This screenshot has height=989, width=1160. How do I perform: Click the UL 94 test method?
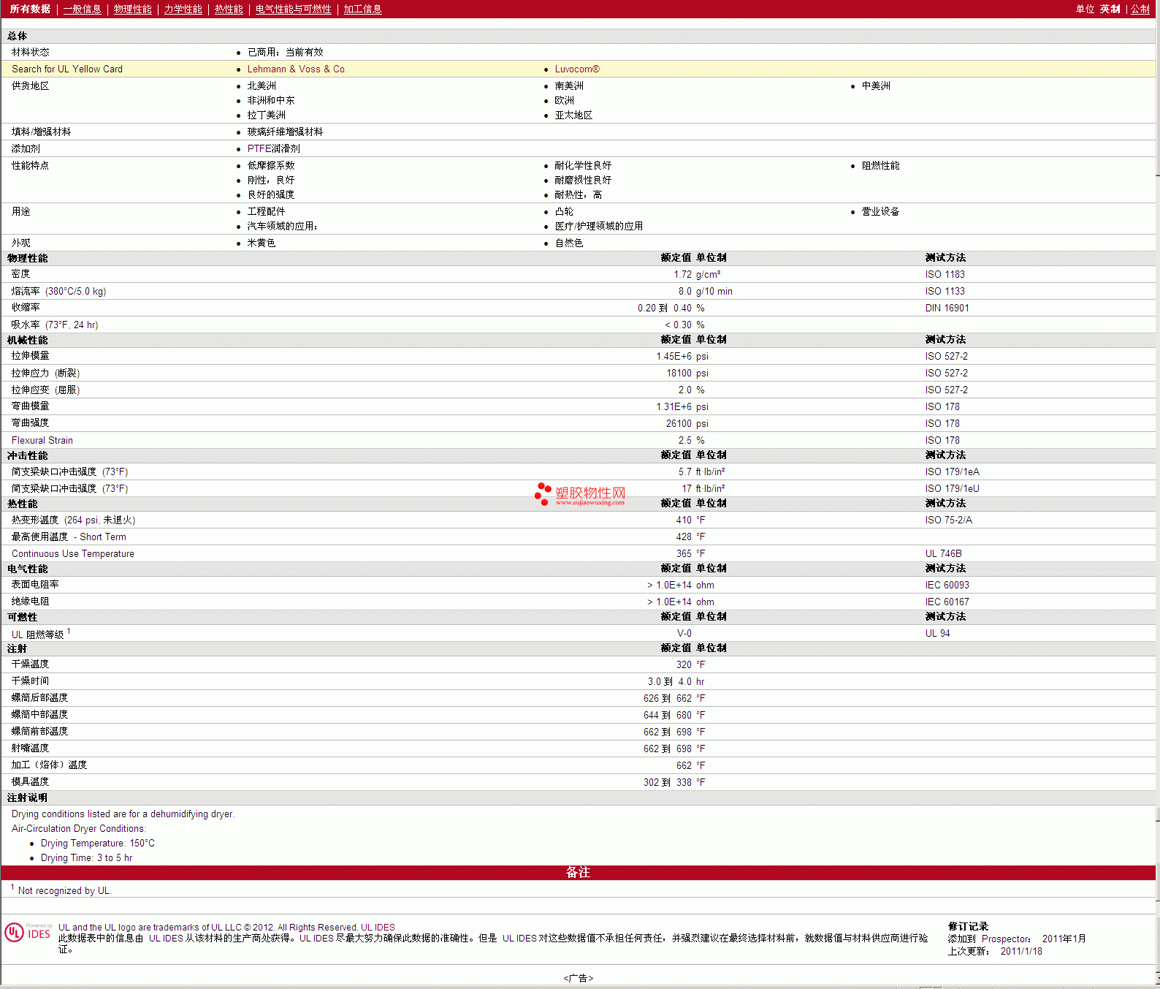[x=938, y=633]
